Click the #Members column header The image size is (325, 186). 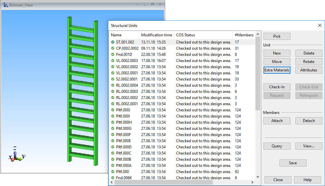tap(244, 35)
